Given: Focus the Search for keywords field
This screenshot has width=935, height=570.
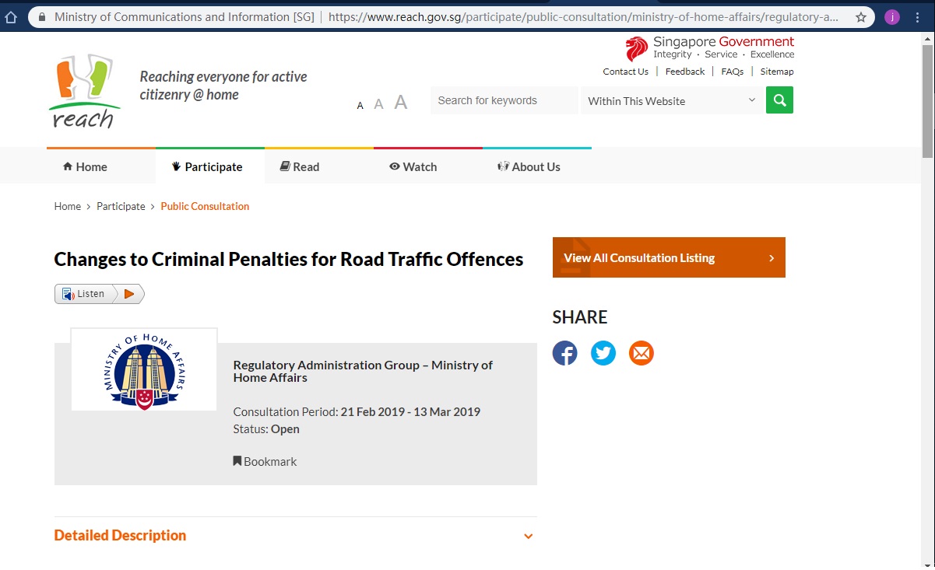Looking at the screenshot, I should (504, 100).
